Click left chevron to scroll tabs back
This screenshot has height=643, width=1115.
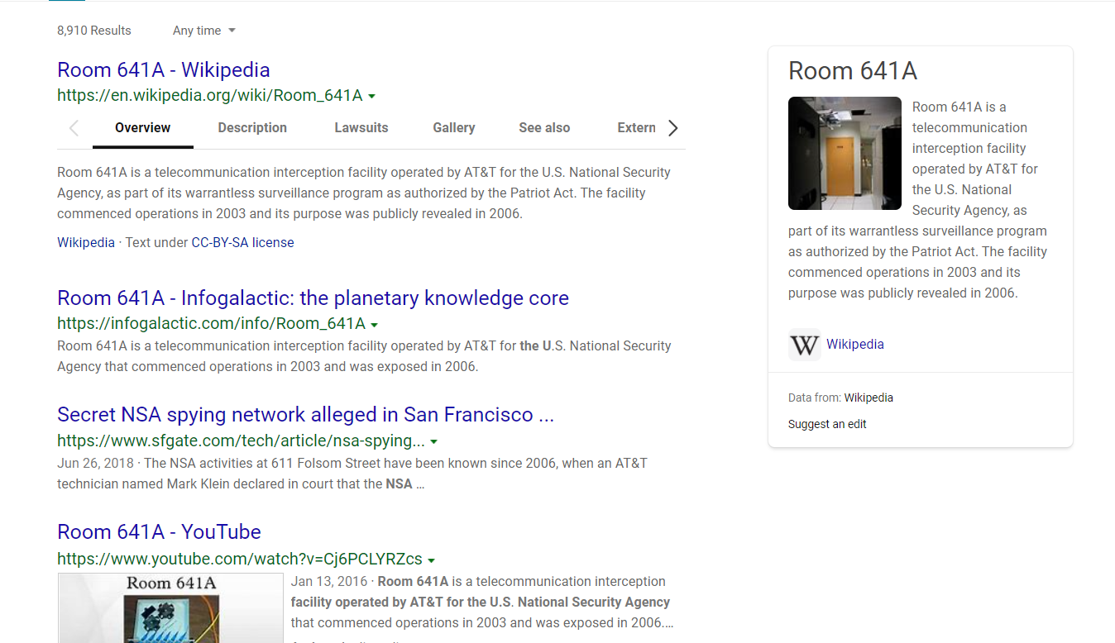click(74, 128)
